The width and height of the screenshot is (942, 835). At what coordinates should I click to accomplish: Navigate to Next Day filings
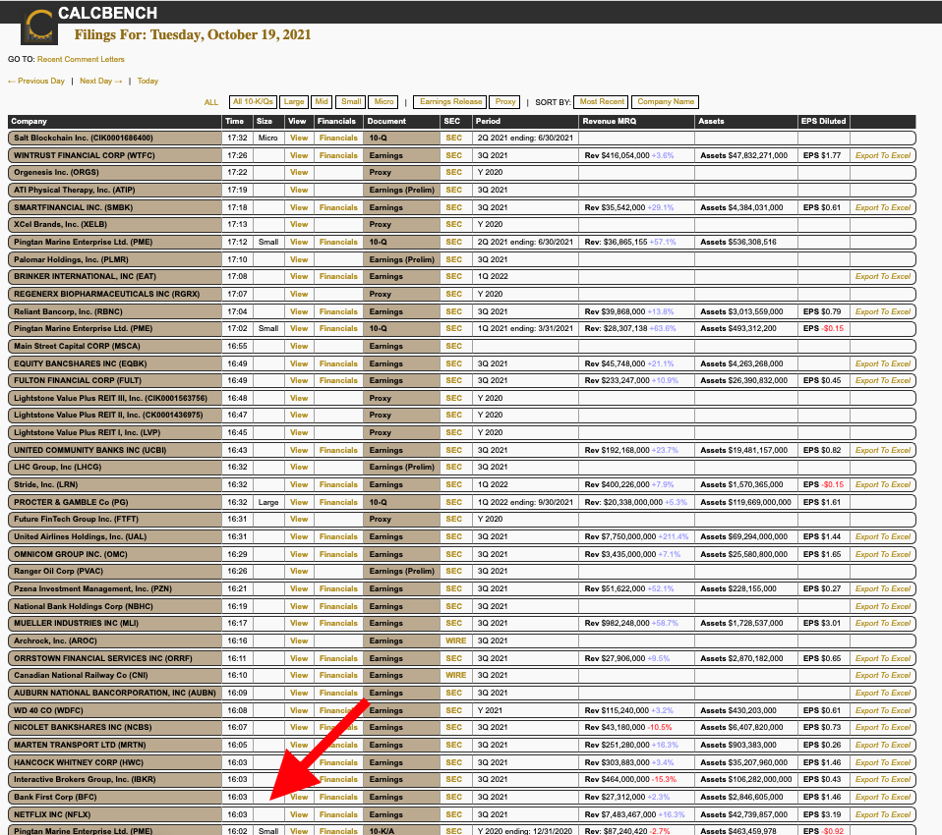click(x=101, y=82)
